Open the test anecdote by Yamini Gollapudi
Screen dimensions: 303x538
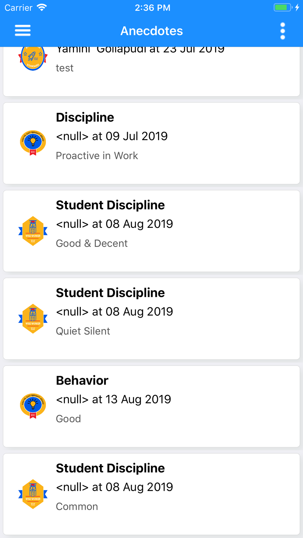(x=151, y=71)
